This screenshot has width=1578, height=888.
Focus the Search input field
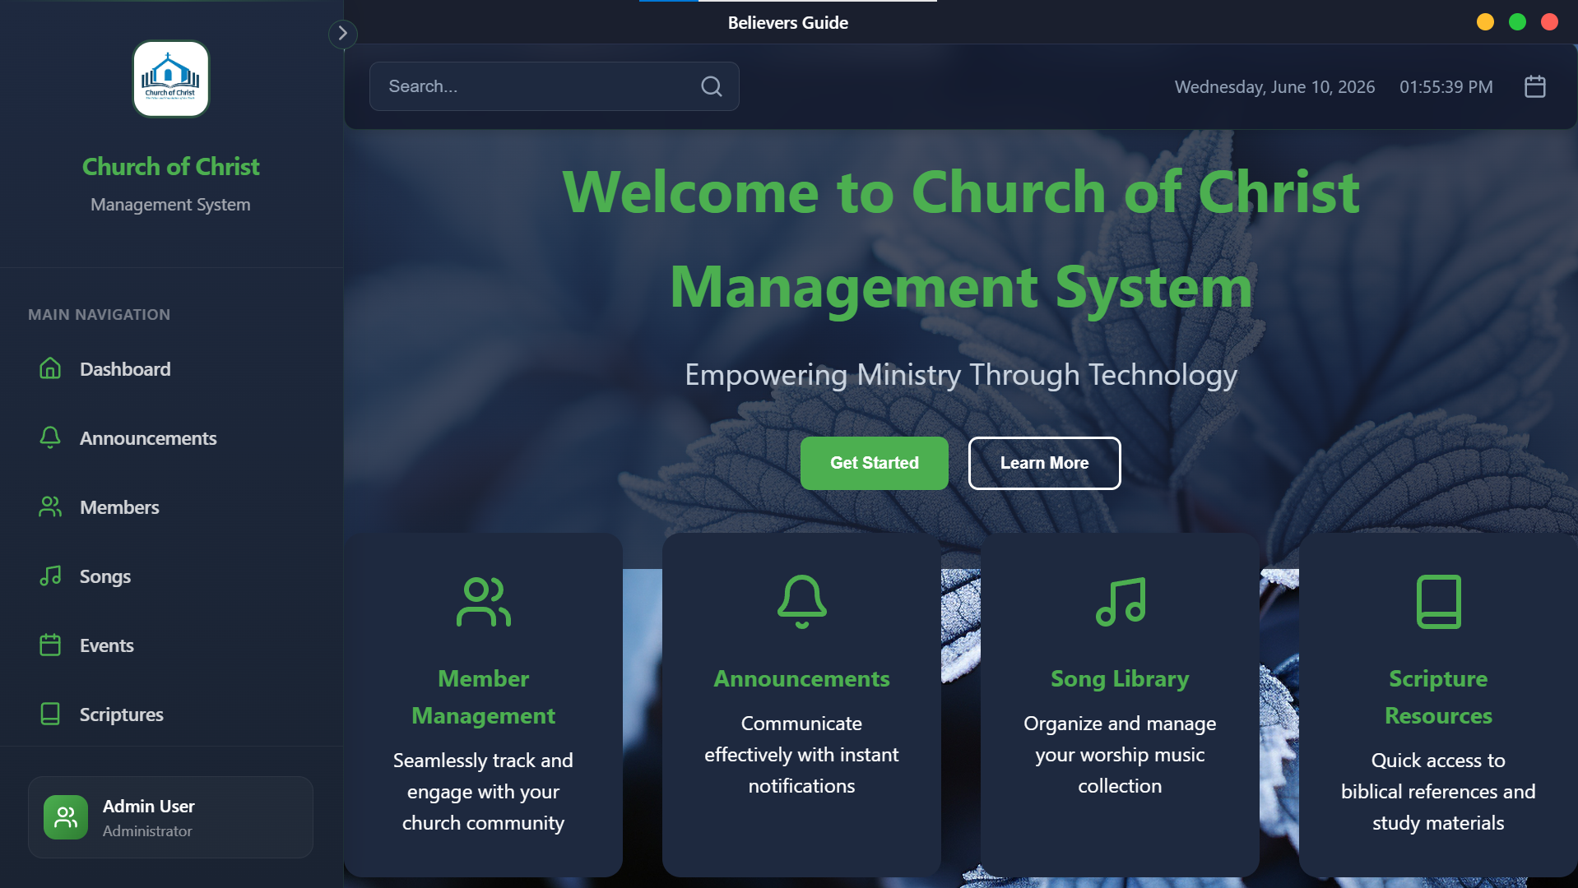(x=555, y=86)
